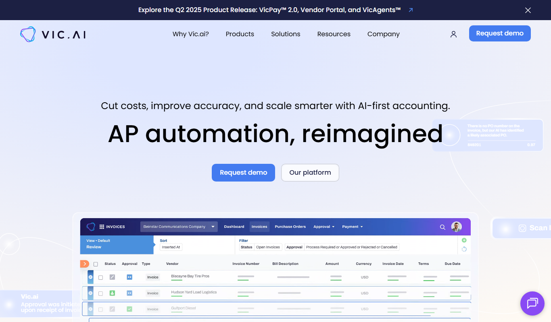Click the reset filters circular arrow icon
The height and width of the screenshot is (322, 551).
point(464,249)
